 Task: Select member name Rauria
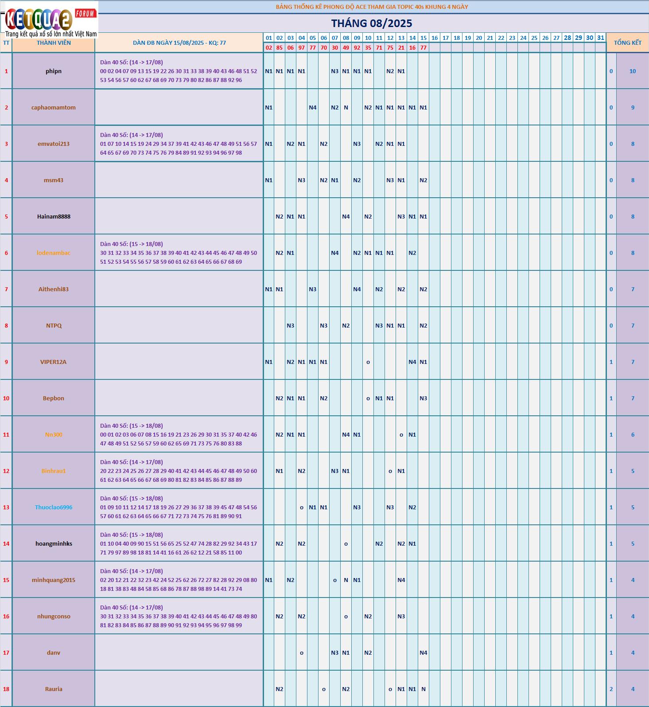click(x=54, y=689)
